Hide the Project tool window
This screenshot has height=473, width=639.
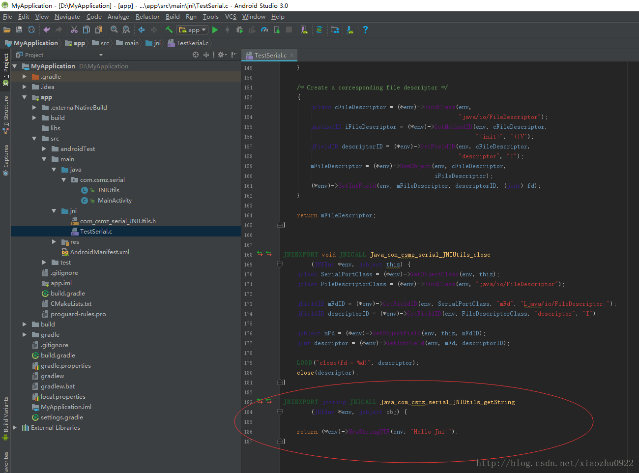point(234,55)
